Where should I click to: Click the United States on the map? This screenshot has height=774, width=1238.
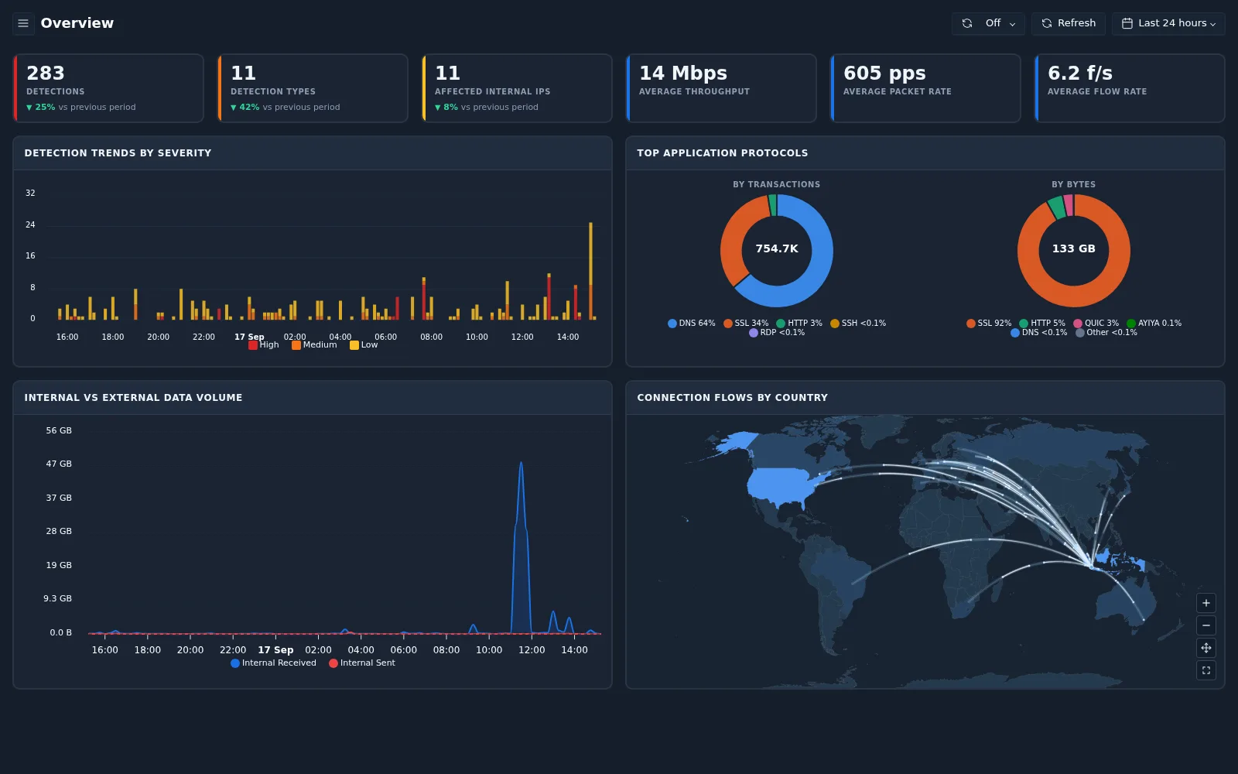[x=781, y=485]
